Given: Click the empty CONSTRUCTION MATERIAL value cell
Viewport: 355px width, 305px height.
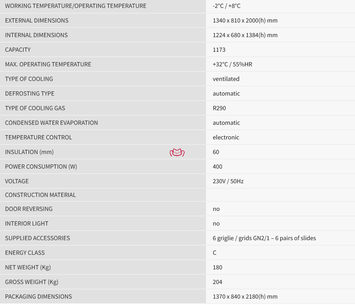Looking at the screenshot, I should point(280,195).
